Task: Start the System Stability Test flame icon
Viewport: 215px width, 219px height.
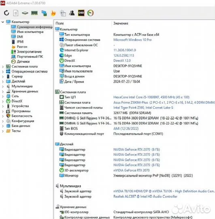Action: coord(53,13)
